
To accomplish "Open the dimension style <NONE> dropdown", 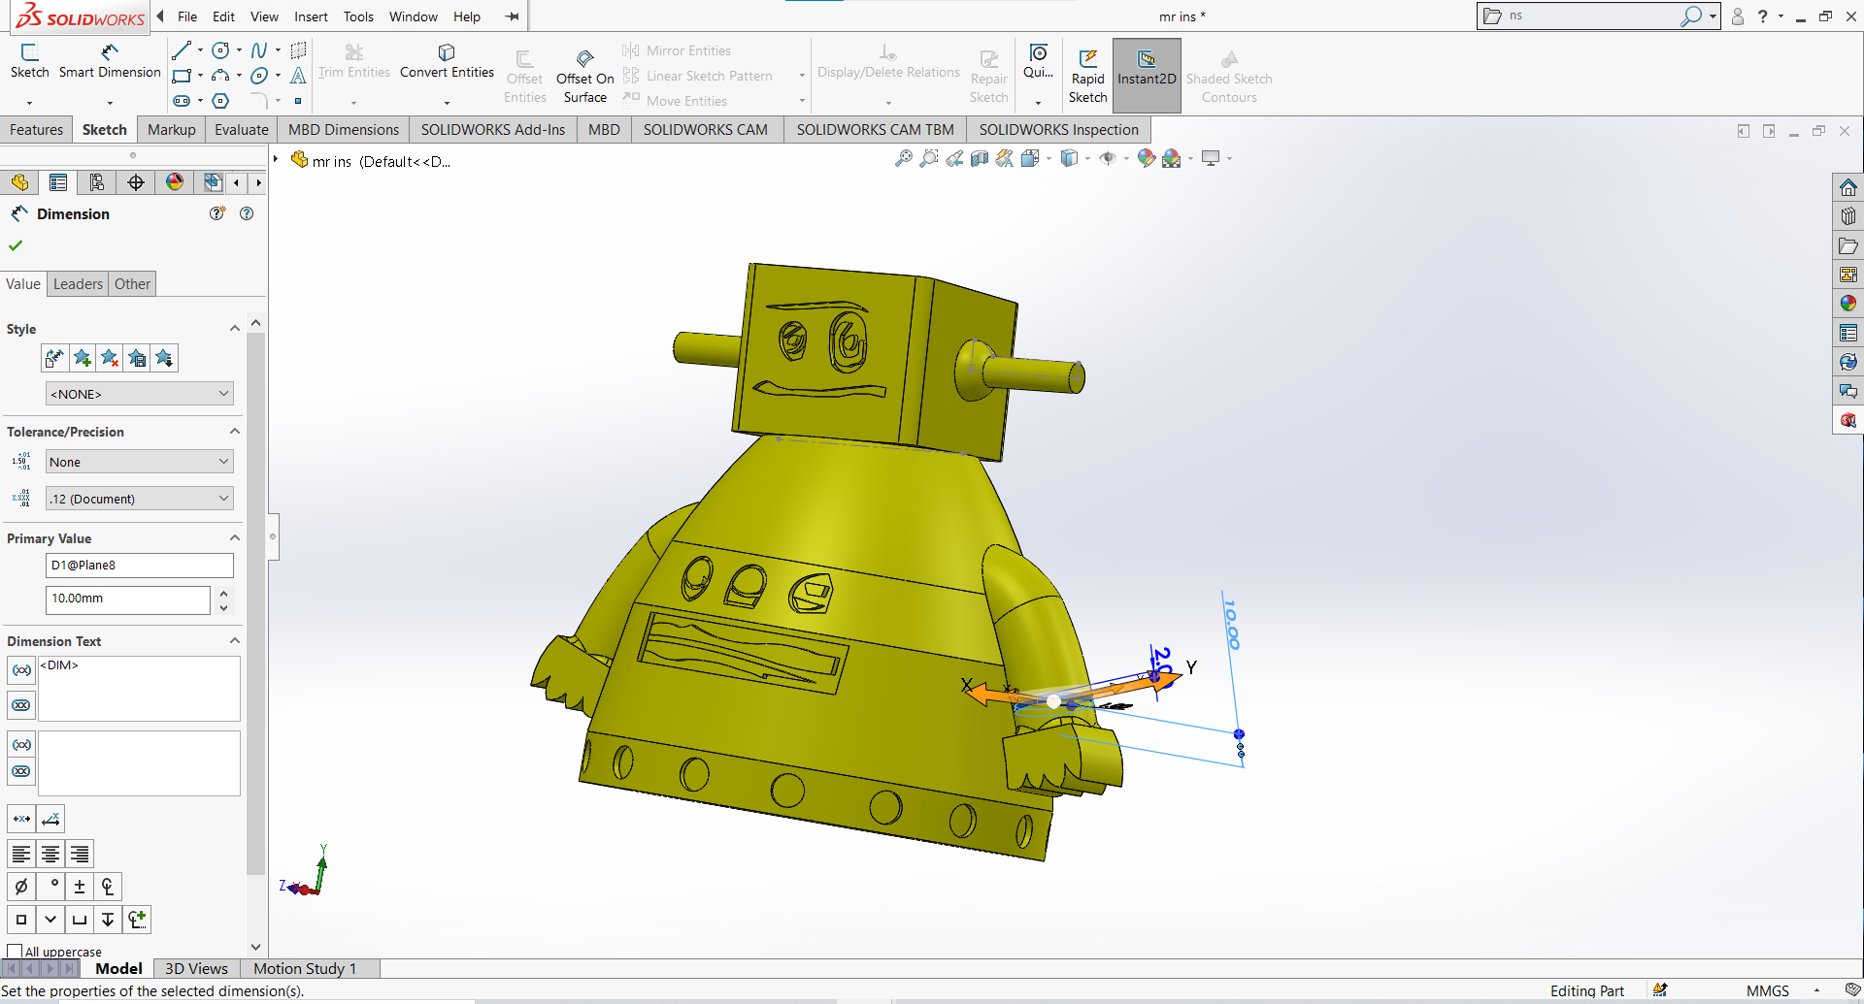I will [139, 393].
